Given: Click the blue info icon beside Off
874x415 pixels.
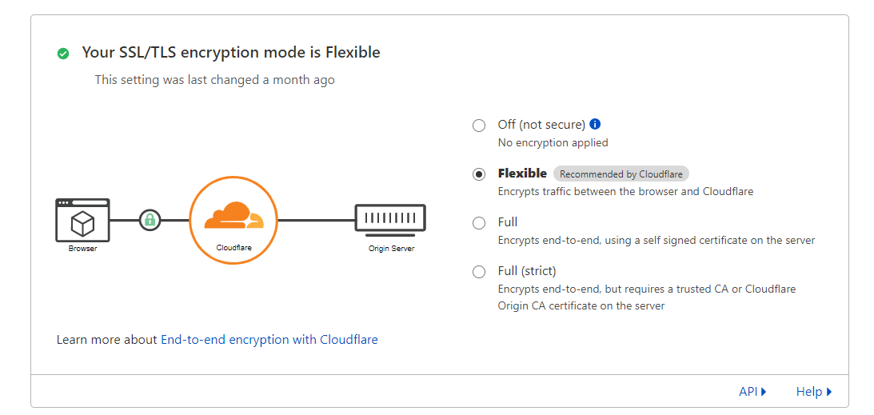Looking at the screenshot, I should click(x=595, y=124).
